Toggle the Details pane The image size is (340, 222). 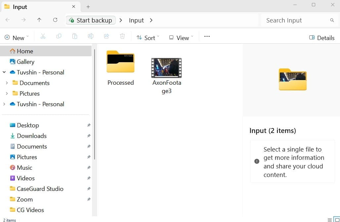pos(321,38)
